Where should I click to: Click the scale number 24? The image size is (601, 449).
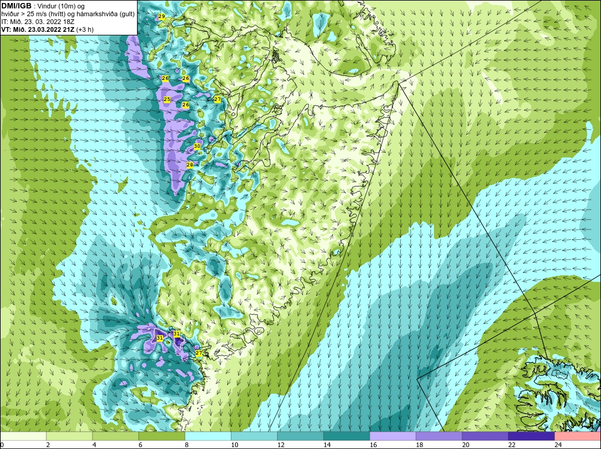coord(558,445)
